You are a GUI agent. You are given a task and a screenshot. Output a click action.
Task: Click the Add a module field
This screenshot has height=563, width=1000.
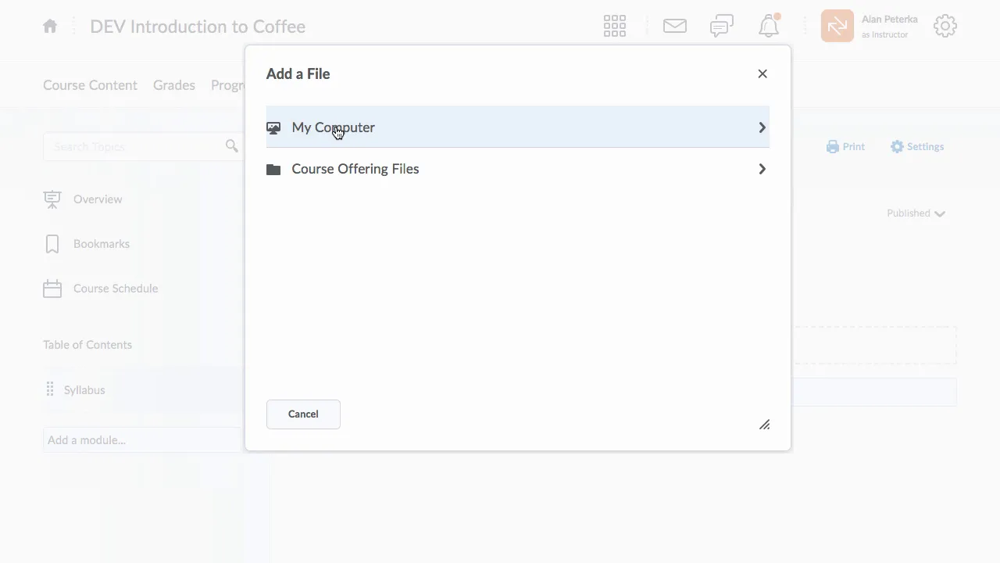click(143, 440)
